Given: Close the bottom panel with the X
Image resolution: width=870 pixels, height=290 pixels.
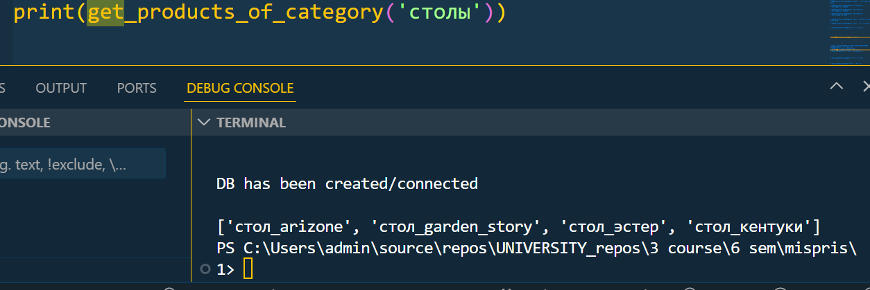Looking at the screenshot, I should 866,87.
